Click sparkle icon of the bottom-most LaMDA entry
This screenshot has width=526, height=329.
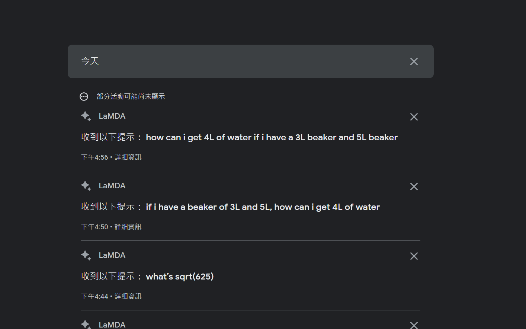(x=86, y=325)
